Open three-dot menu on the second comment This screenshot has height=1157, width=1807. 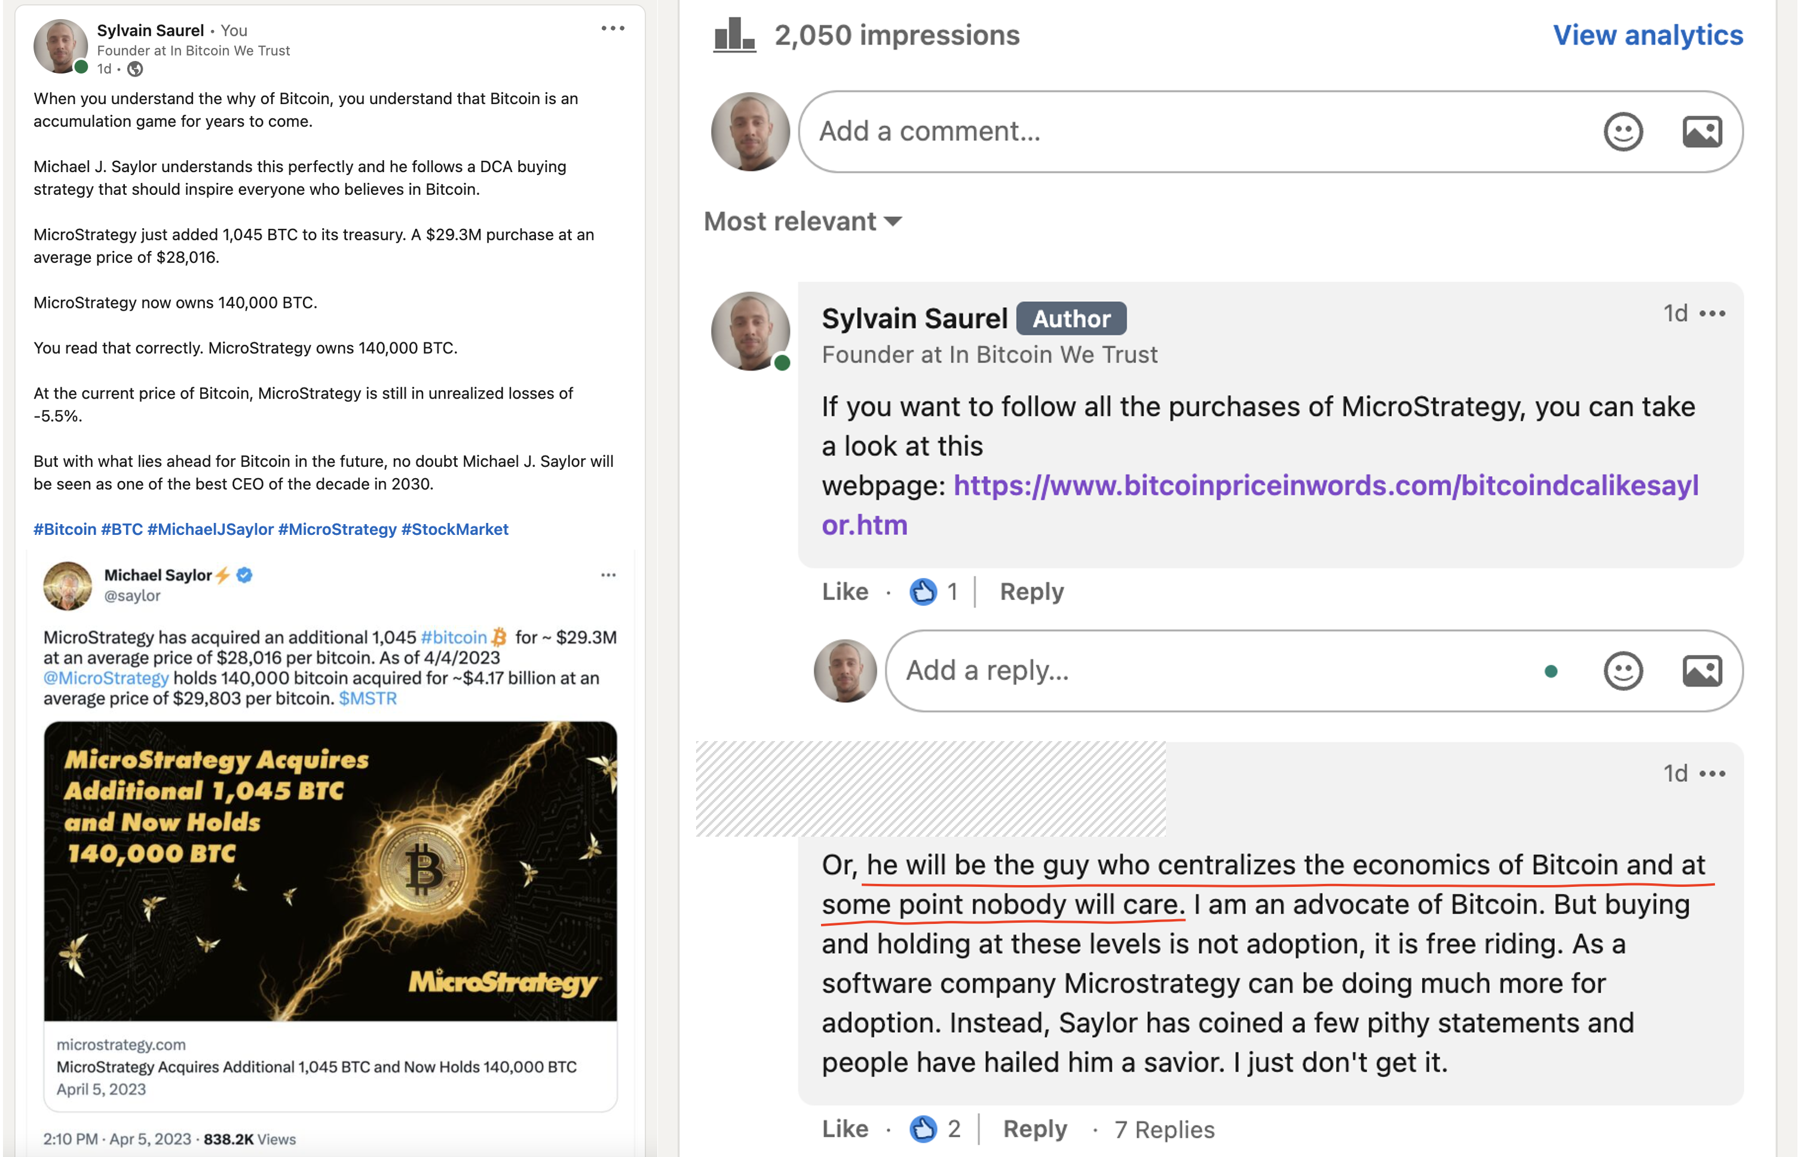click(x=1711, y=774)
